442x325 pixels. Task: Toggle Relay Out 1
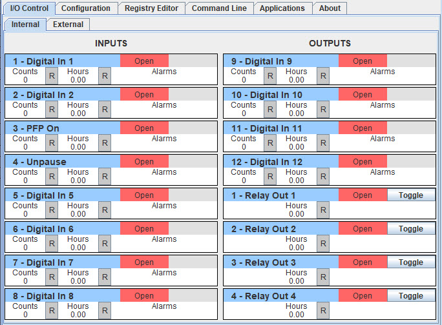coord(411,195)
